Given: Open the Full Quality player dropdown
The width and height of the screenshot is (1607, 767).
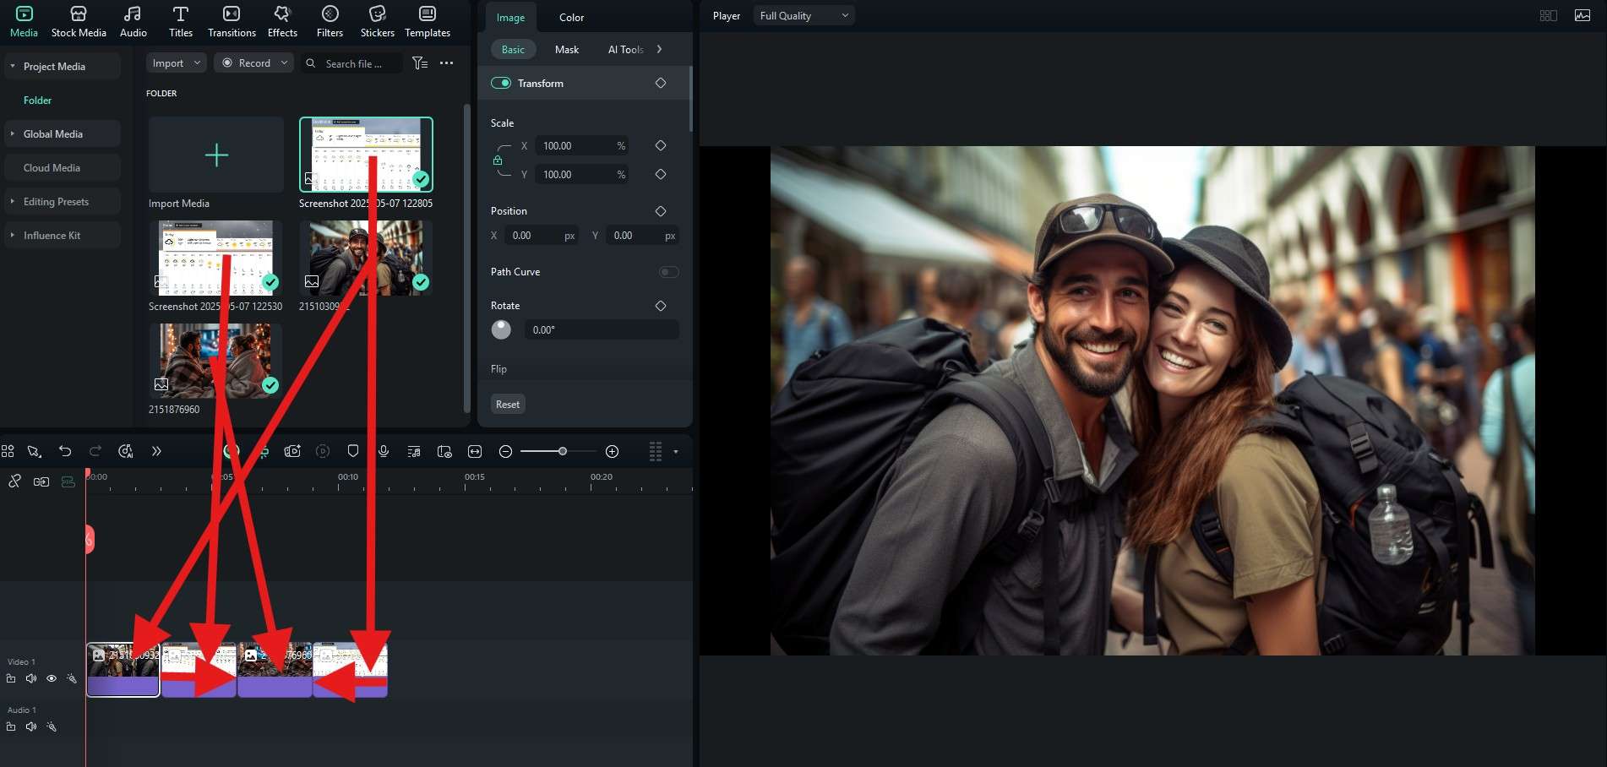Looking at the screenshot, I should (x=803, y=15).
